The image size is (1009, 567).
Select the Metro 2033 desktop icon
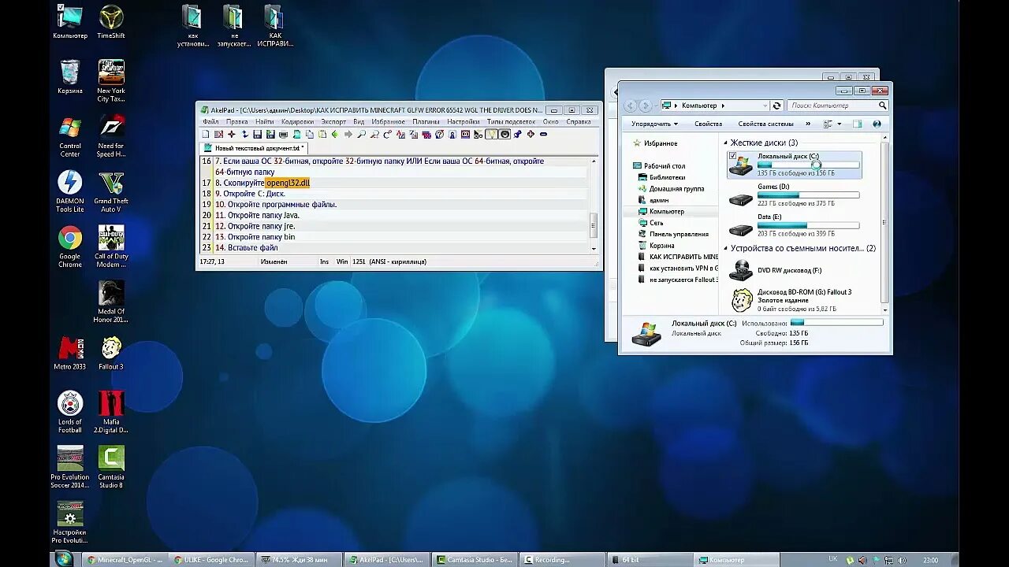(x=69, y=353)
